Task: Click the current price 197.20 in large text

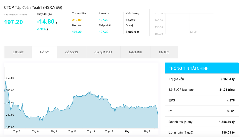Action: point(13,22)
